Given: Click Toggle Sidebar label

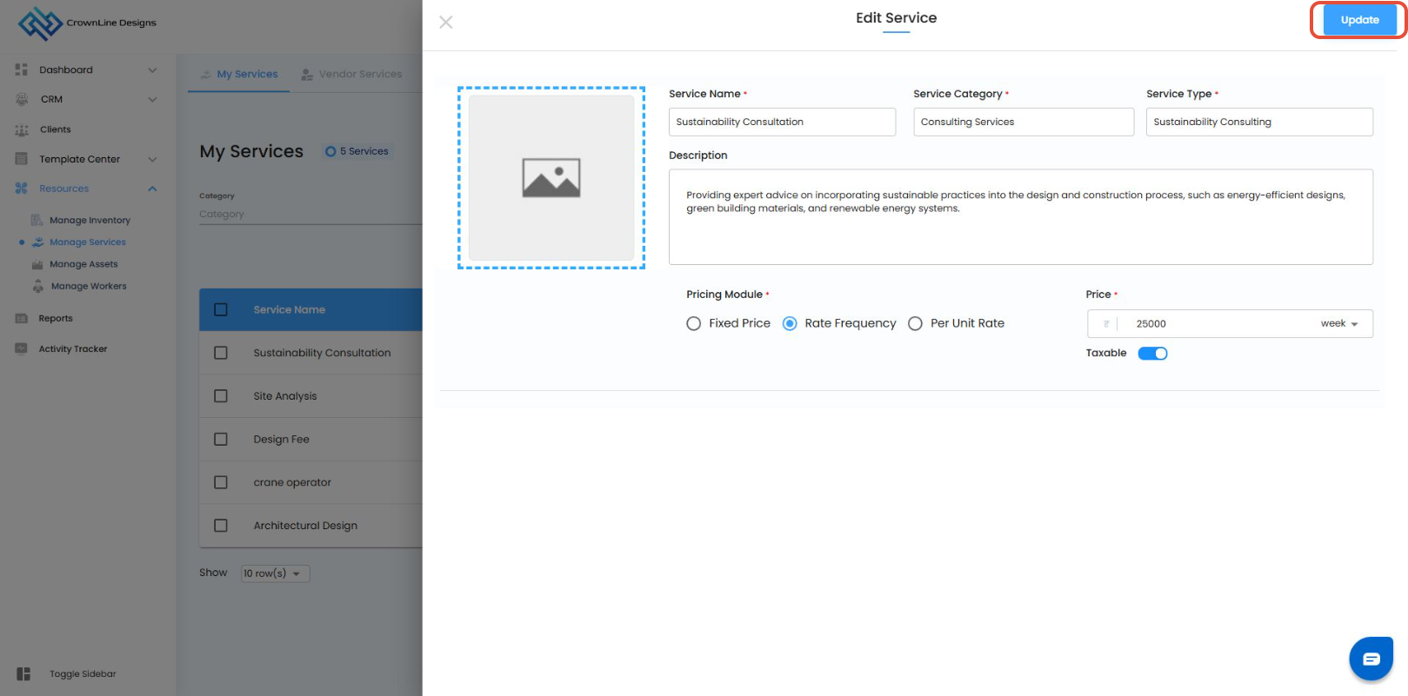Looking at the screenshot, I should [x=83, y=674].
